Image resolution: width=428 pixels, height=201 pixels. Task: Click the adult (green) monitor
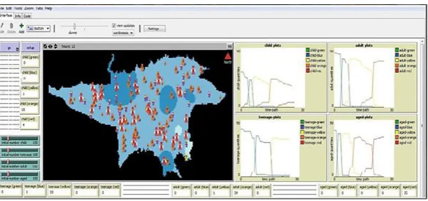pos(181,190)
